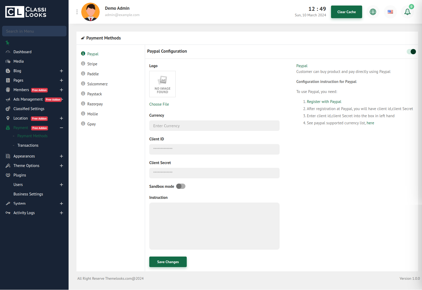Open the globe website icon
The height and width of the screenshot is (290, 422).
pos(373,12)
